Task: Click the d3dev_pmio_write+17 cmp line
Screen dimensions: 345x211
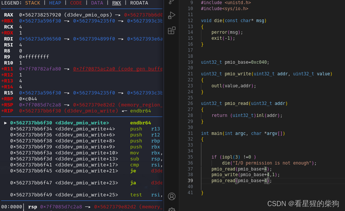Action: point(86,165)
